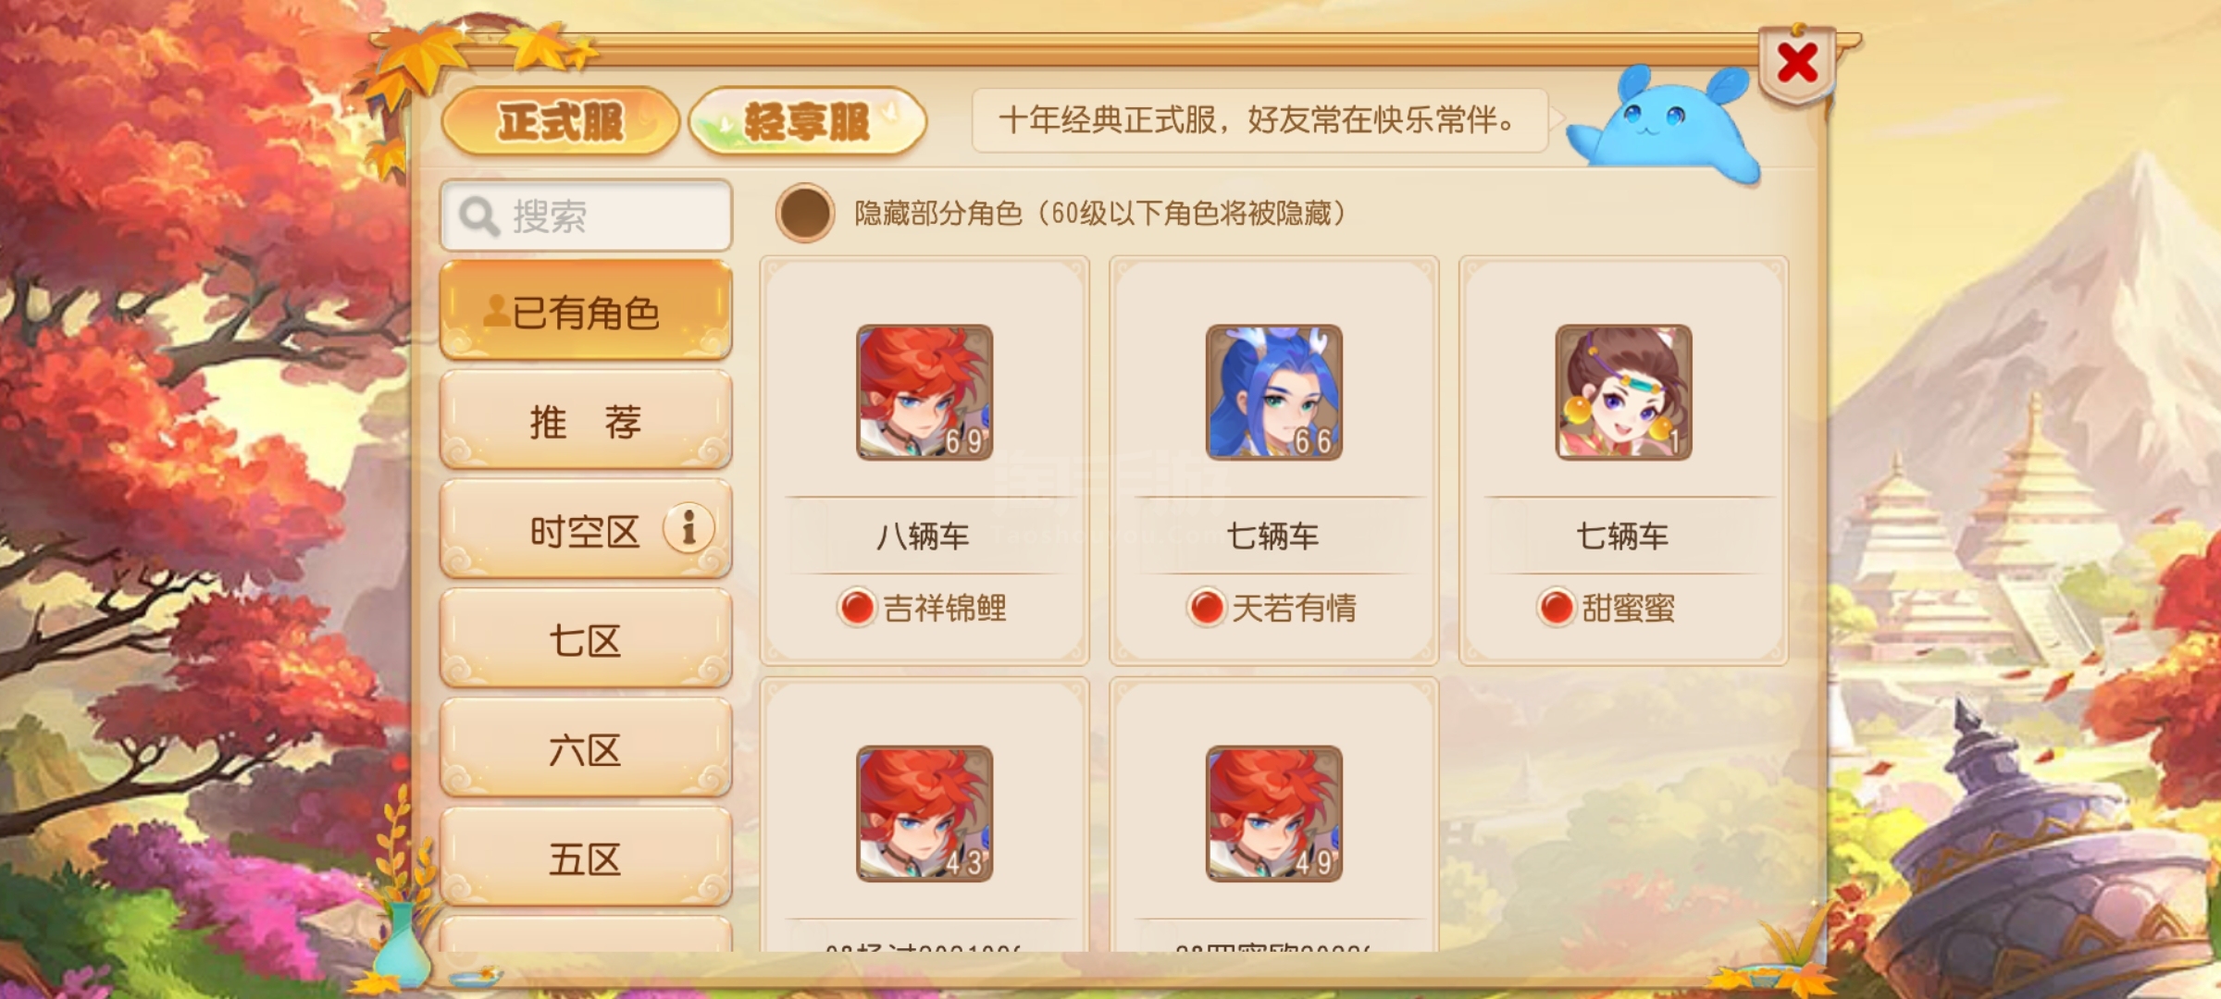This screenshot has width=2221, height=999.
Task: Choose the brown-haired girl character avatar
Action: (x=1624, y=392)
